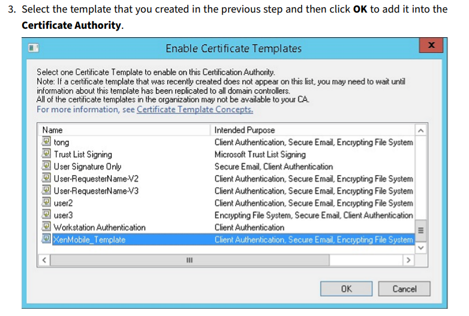Click the User-RequesterName-V2 template icon

point(46,178)
